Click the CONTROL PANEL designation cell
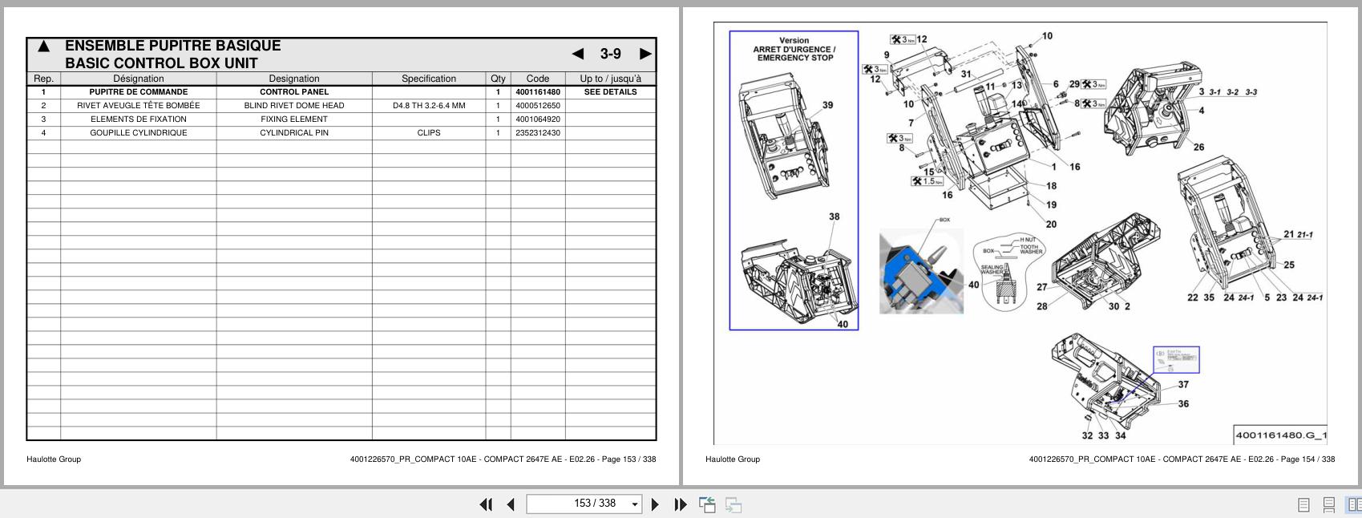 [294, 92]
